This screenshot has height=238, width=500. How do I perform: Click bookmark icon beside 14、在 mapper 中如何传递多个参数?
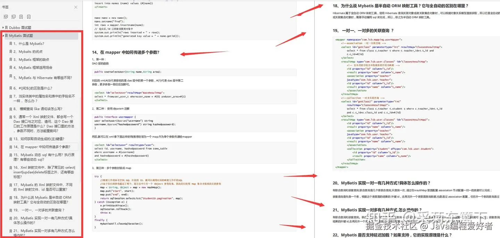(11, 147)
